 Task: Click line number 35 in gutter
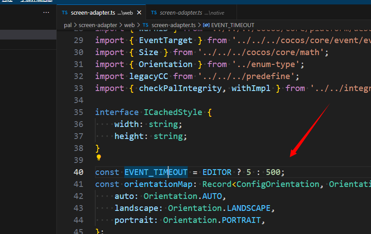(x=78, y=112)
